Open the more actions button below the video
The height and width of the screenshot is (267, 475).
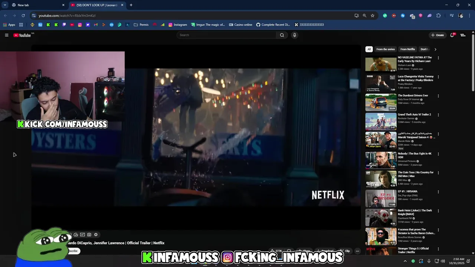click(357, 251)
